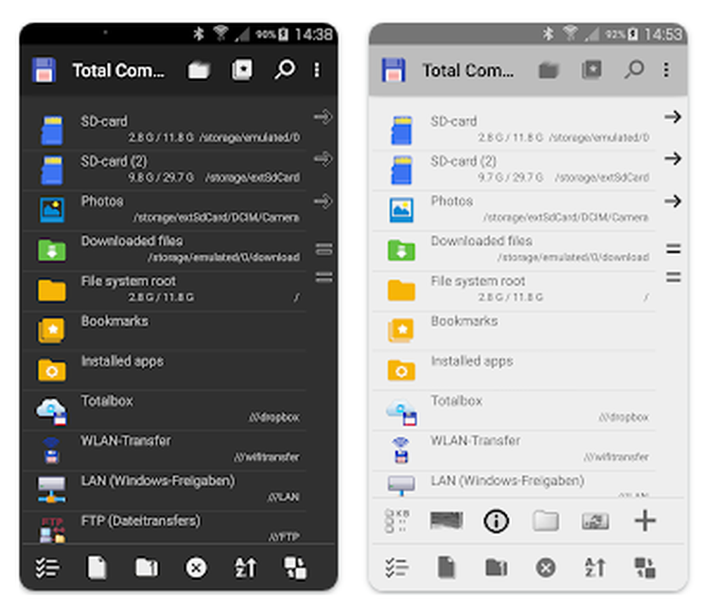This screenshot has width=703, height=602.
Task: Open WLAN-Transfer in dark theme
Action: pyautogui.click(x=165, y=450)
